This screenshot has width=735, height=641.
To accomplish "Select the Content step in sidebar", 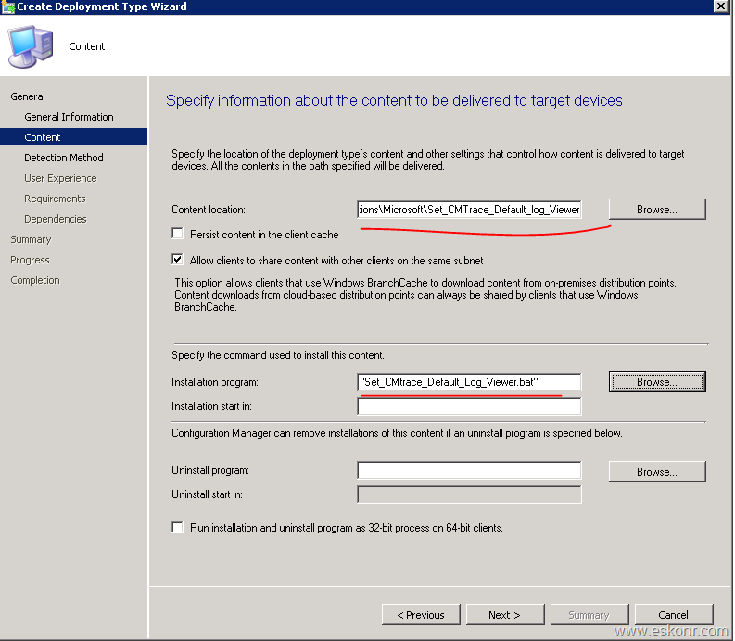I will [43, 137].
